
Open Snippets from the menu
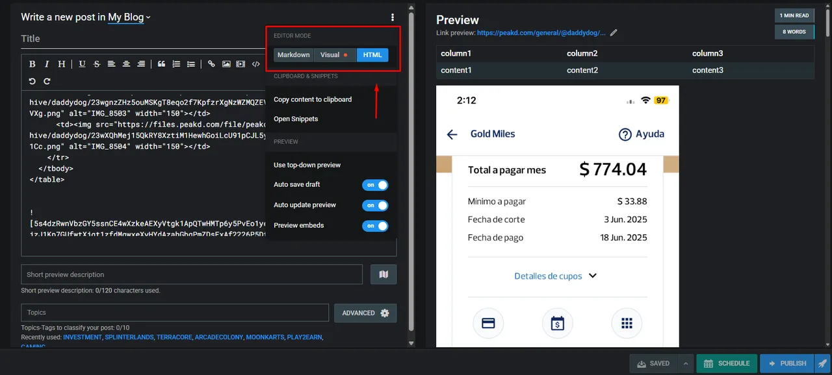coord(296,119)
